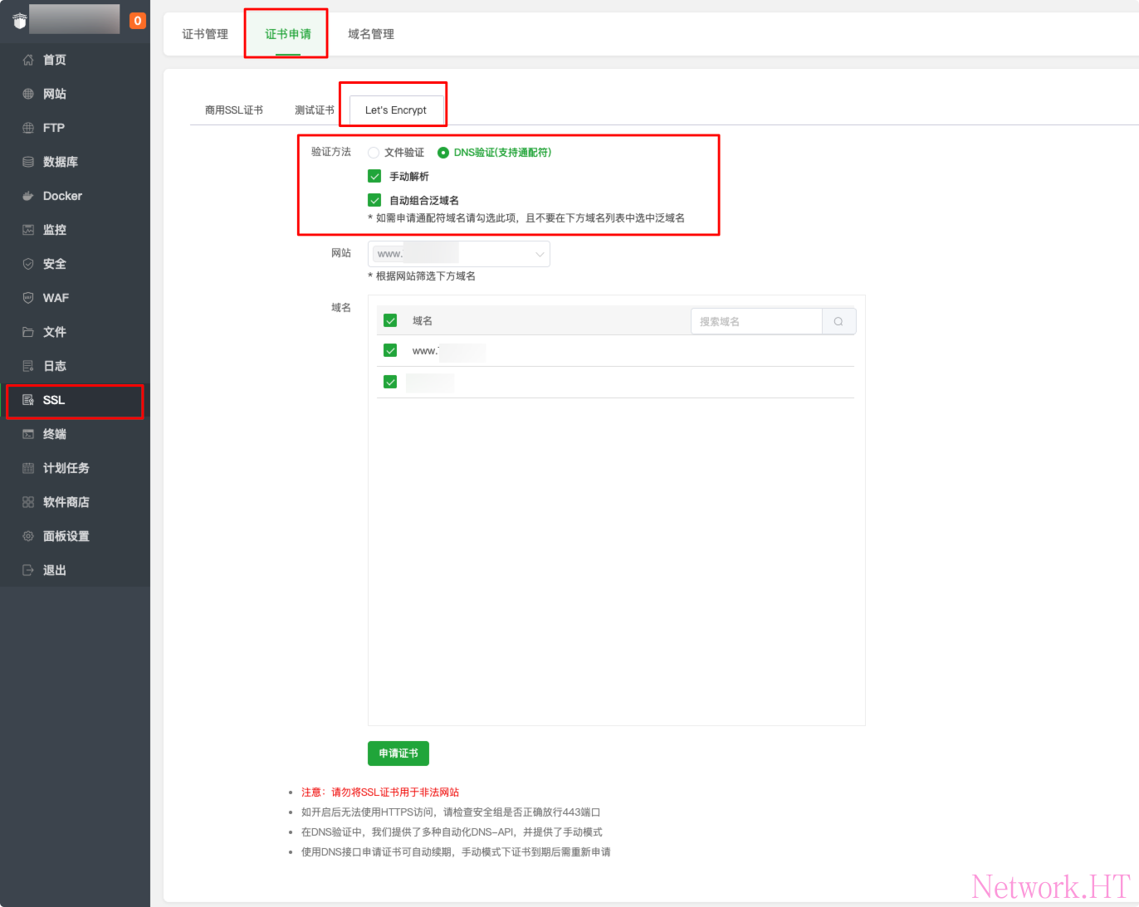Click the green apply certificate button
This screenshot has width=1139, height=907.
click(398, 753)
